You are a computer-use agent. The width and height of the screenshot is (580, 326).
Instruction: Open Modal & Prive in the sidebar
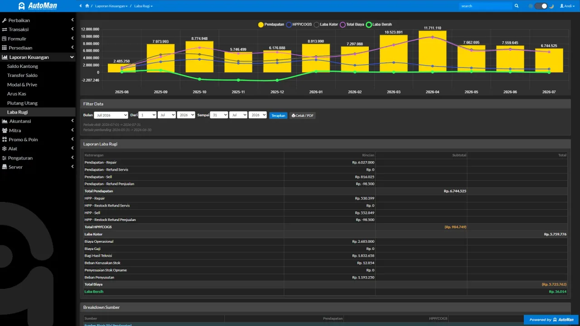[22, 85]
